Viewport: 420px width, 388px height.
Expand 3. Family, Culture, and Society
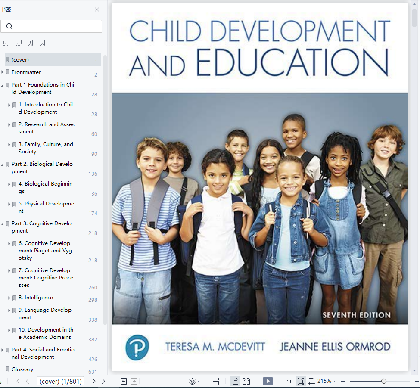coord(9,145)
